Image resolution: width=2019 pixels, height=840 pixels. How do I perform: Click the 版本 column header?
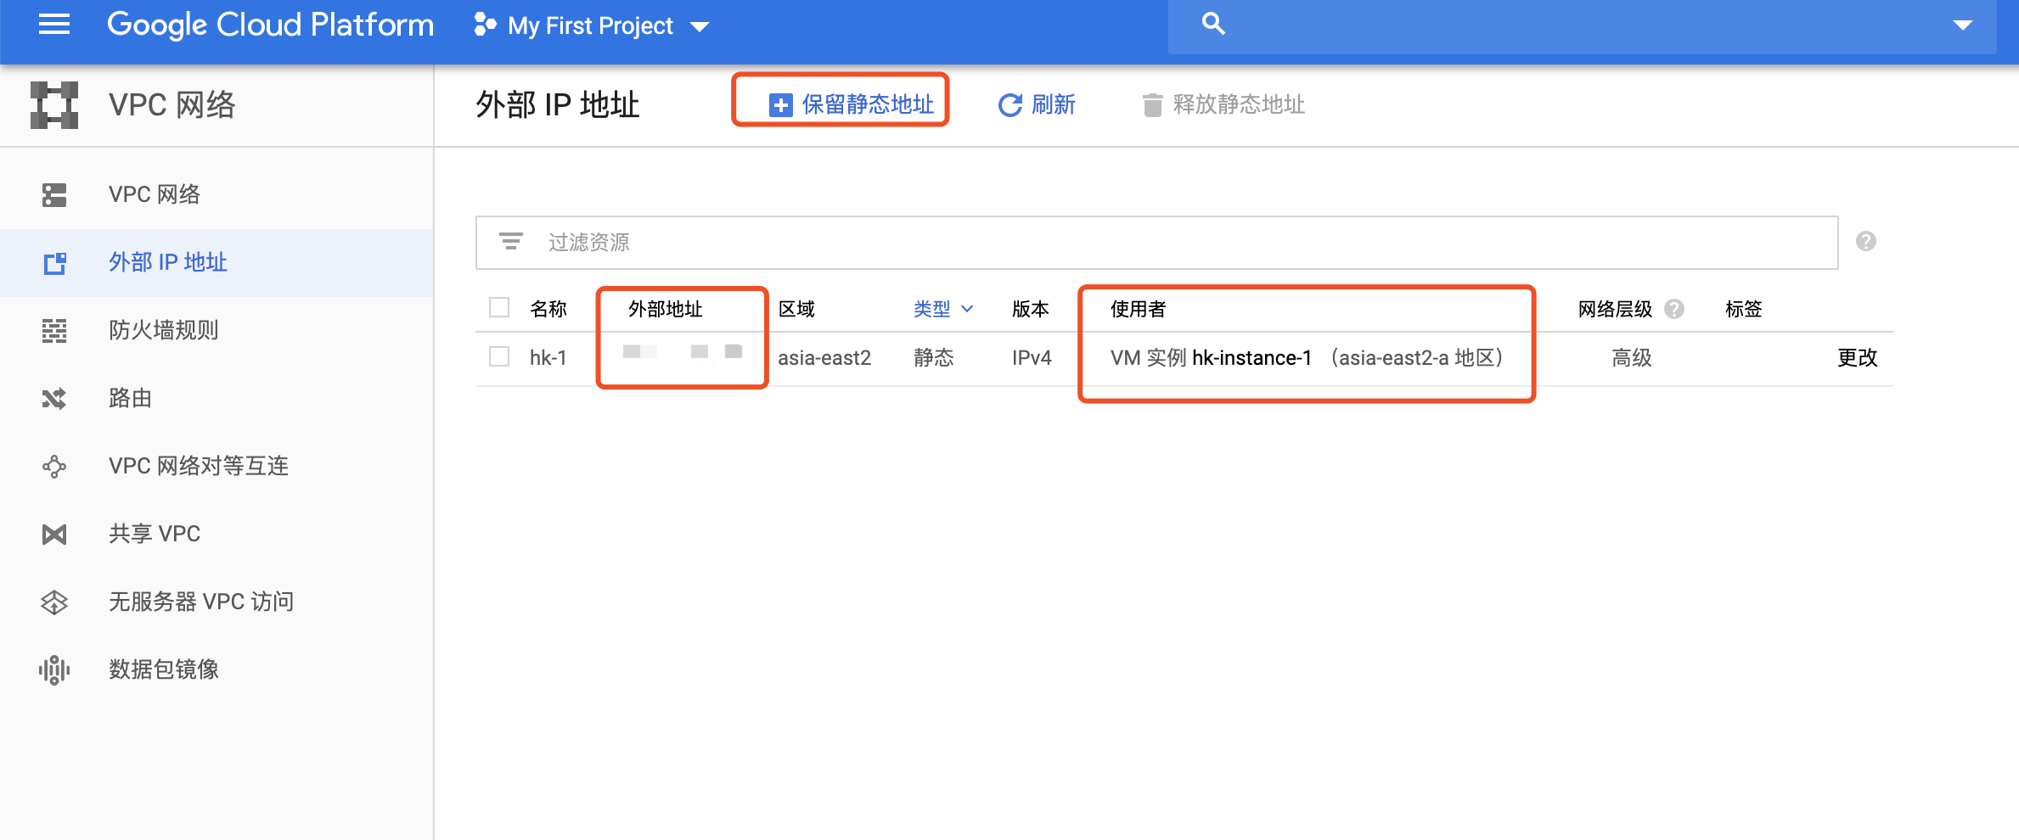pos(1031,309)
